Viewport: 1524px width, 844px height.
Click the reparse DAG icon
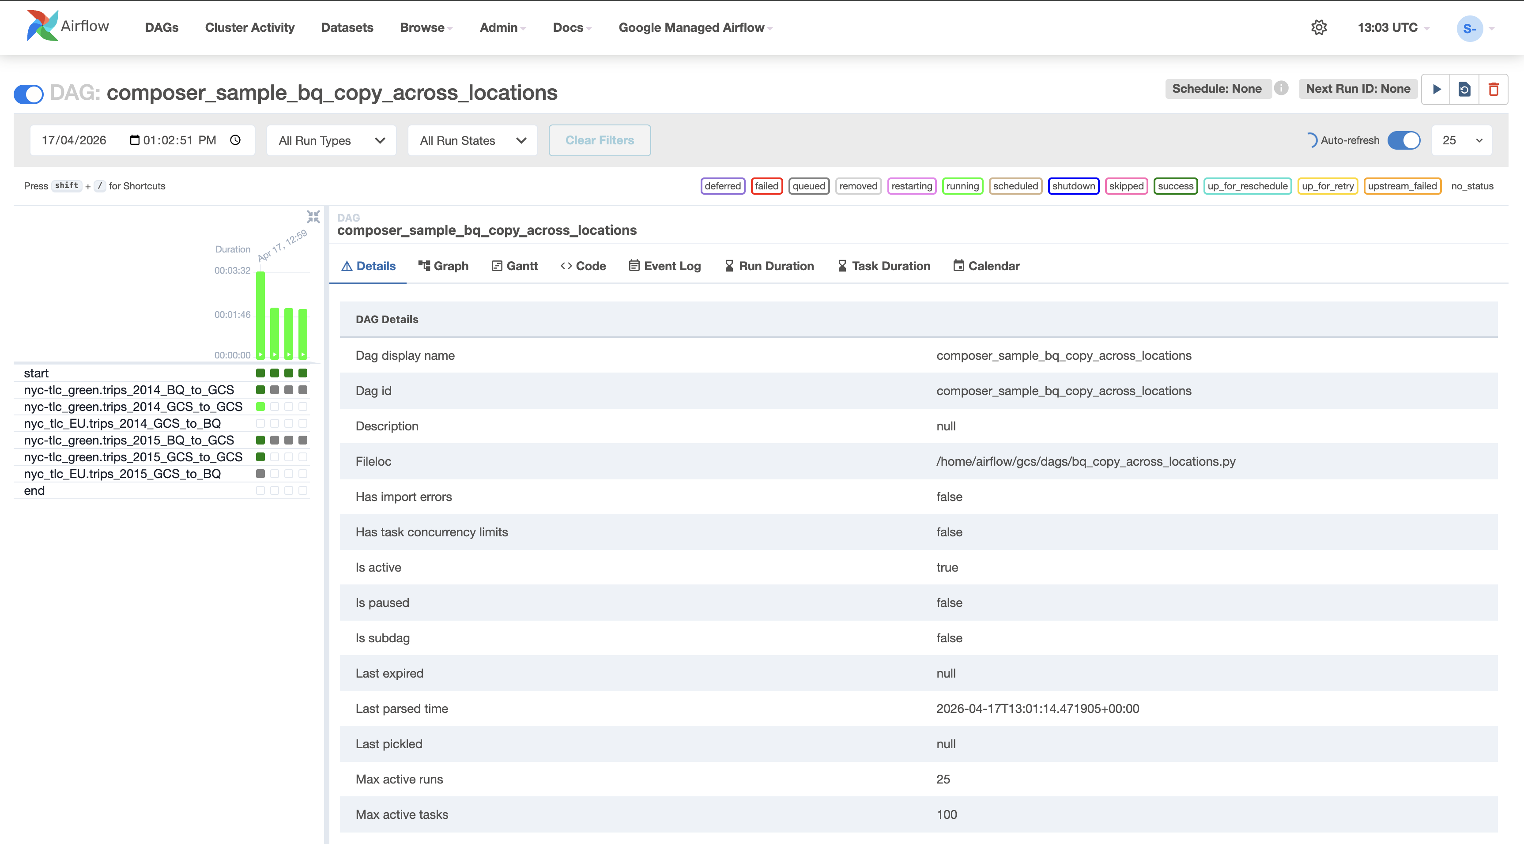tap(1464, 89)
